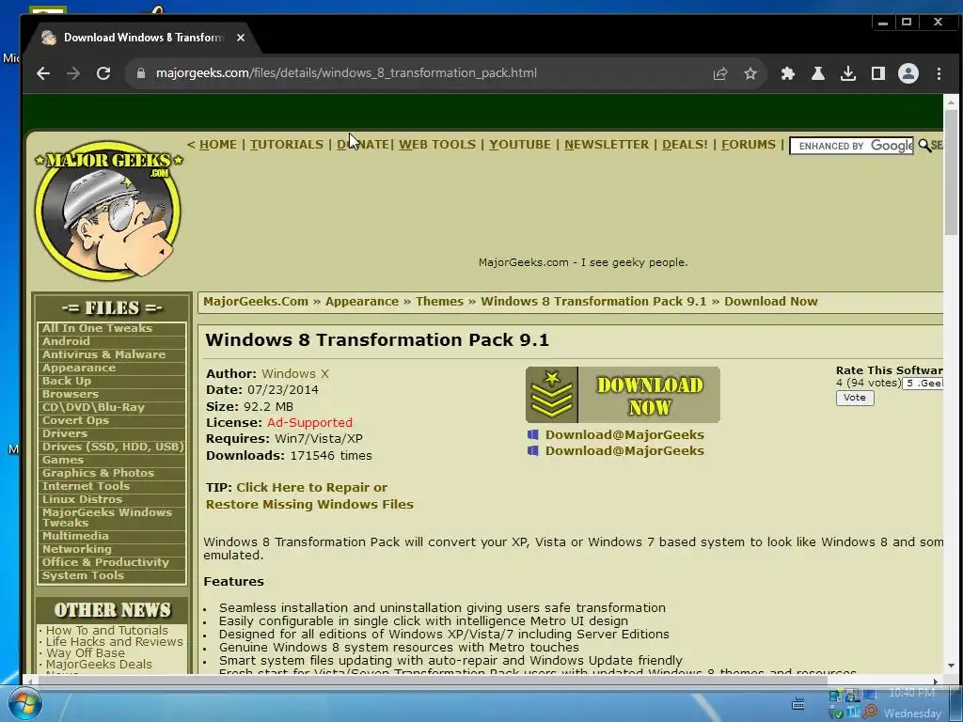Open the DEALS! nav link

[685, 144]
